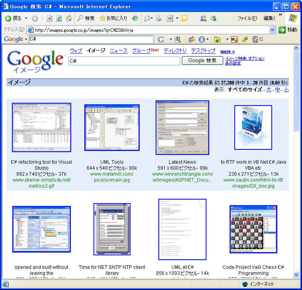This screenshot has width=302, height=290.
Task: Filter results by 小 size
Action: (286, 90)
